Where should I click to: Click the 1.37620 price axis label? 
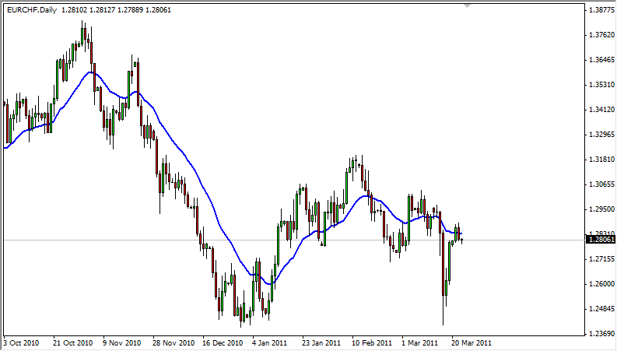click(601, 35)
